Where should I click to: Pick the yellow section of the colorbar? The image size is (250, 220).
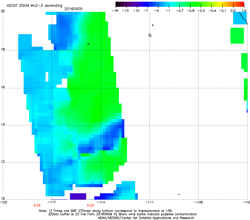[x=221, y=4]
